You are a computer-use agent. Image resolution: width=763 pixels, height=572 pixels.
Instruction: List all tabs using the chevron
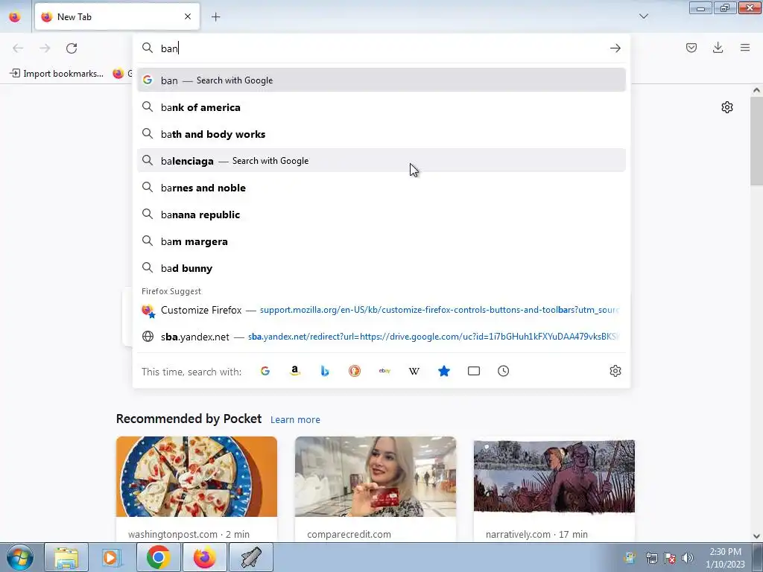point(644,16)
